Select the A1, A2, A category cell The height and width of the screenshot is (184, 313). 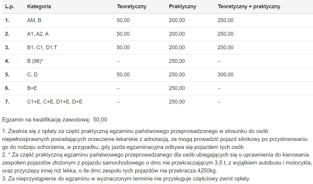click(38, 34)
